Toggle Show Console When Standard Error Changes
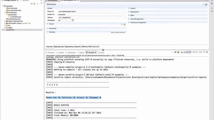The image size is (214, 120). 190,52
